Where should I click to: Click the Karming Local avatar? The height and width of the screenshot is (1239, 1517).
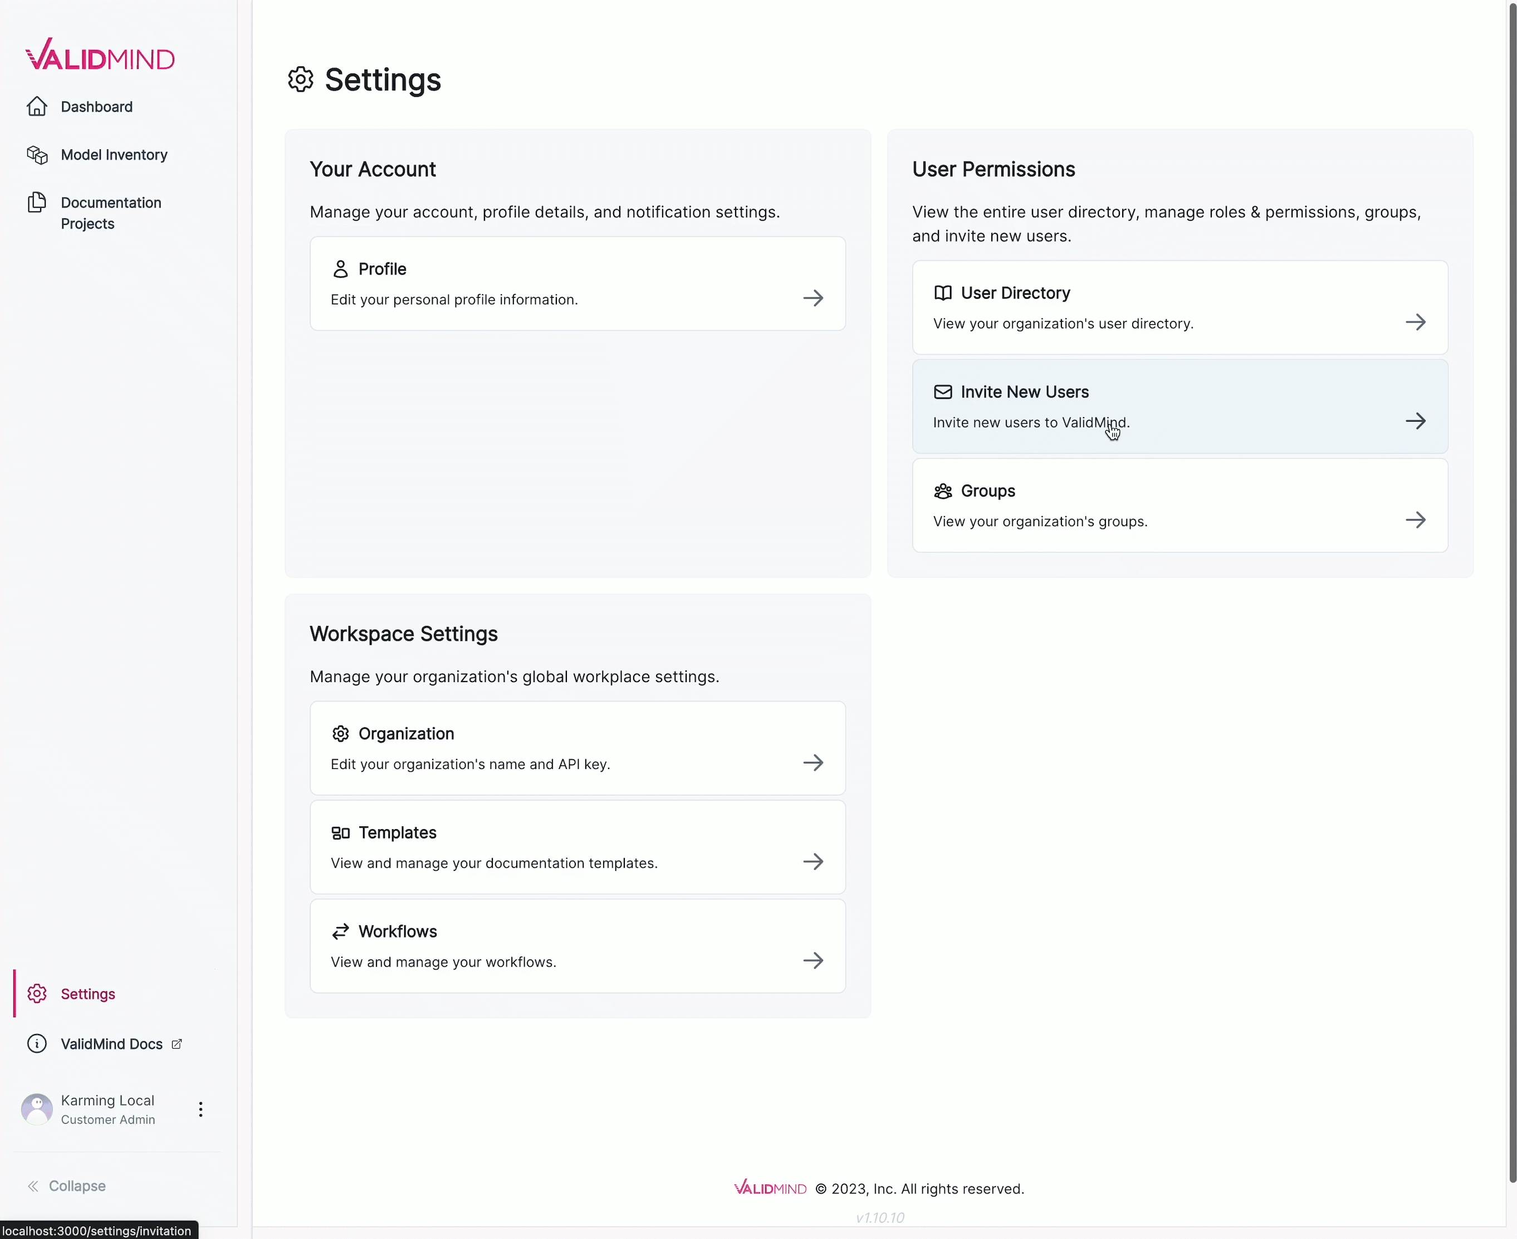37,1109
